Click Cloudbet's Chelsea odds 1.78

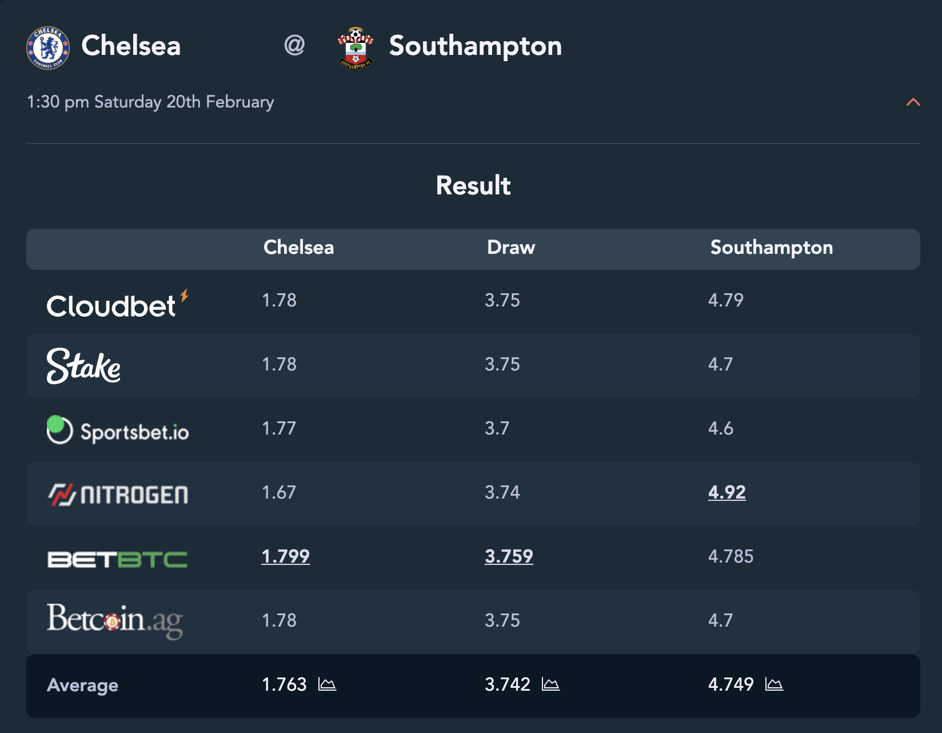[279, 300]
